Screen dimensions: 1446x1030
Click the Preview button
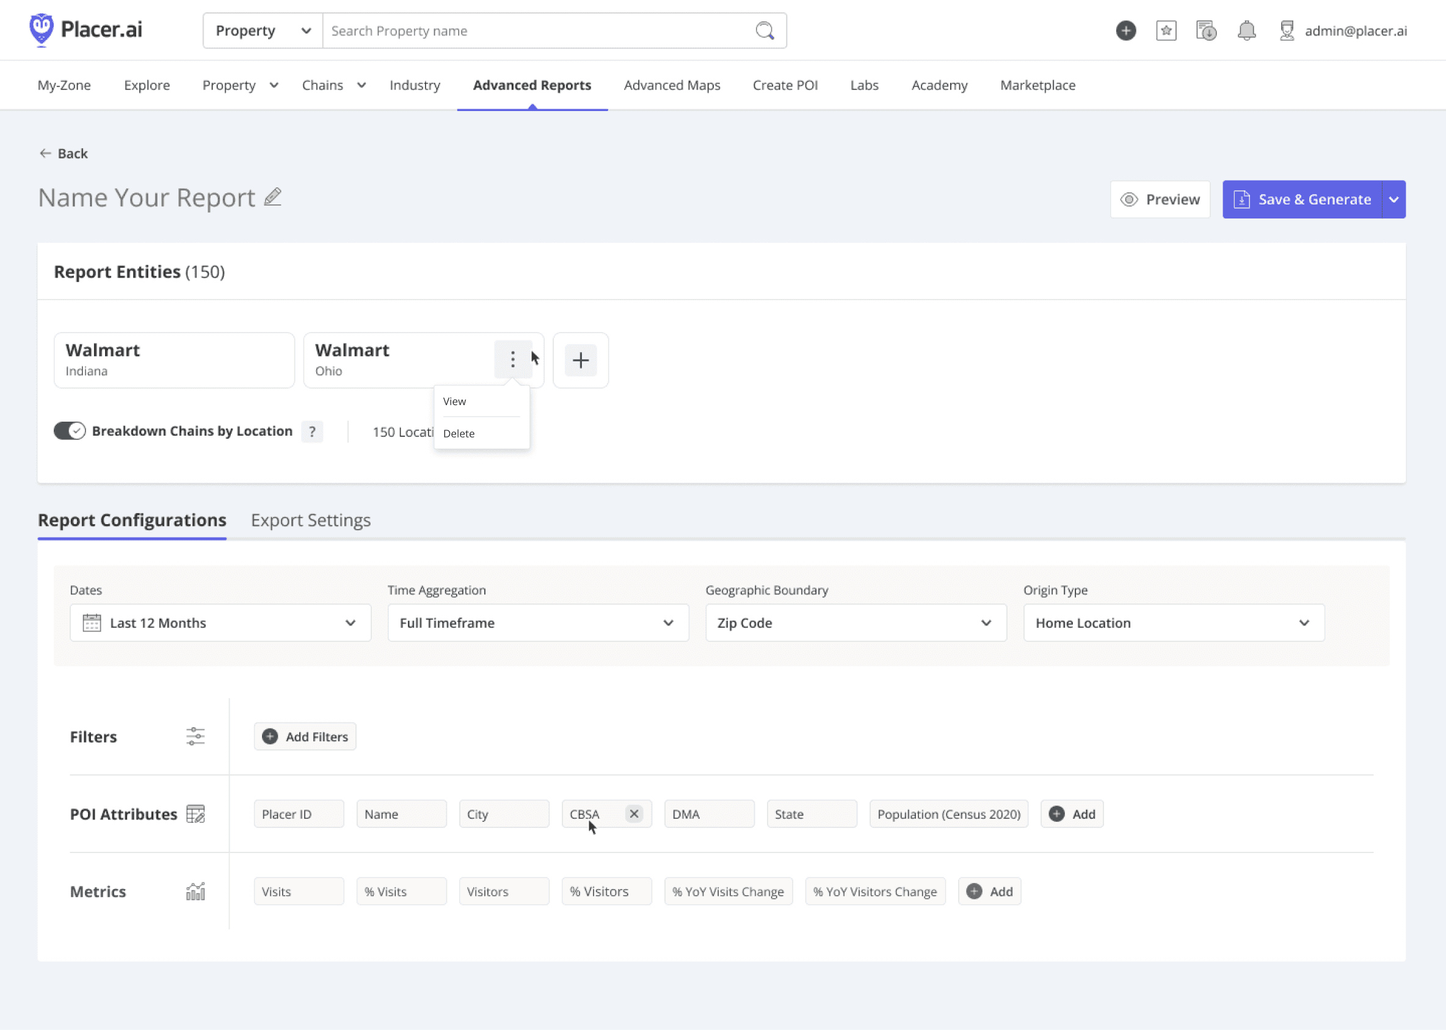point(1160,199)
